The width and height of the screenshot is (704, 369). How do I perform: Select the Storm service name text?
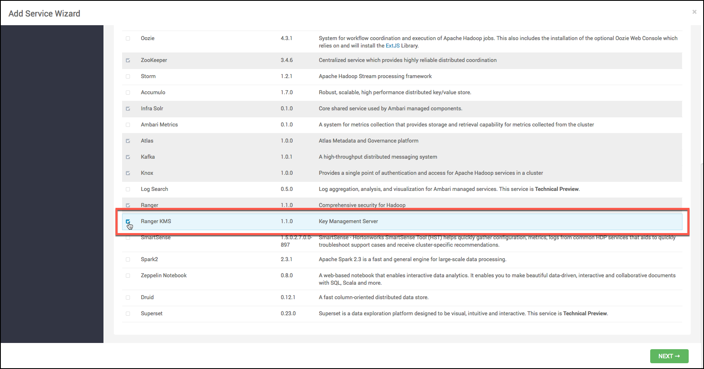[x=148, y=76]
